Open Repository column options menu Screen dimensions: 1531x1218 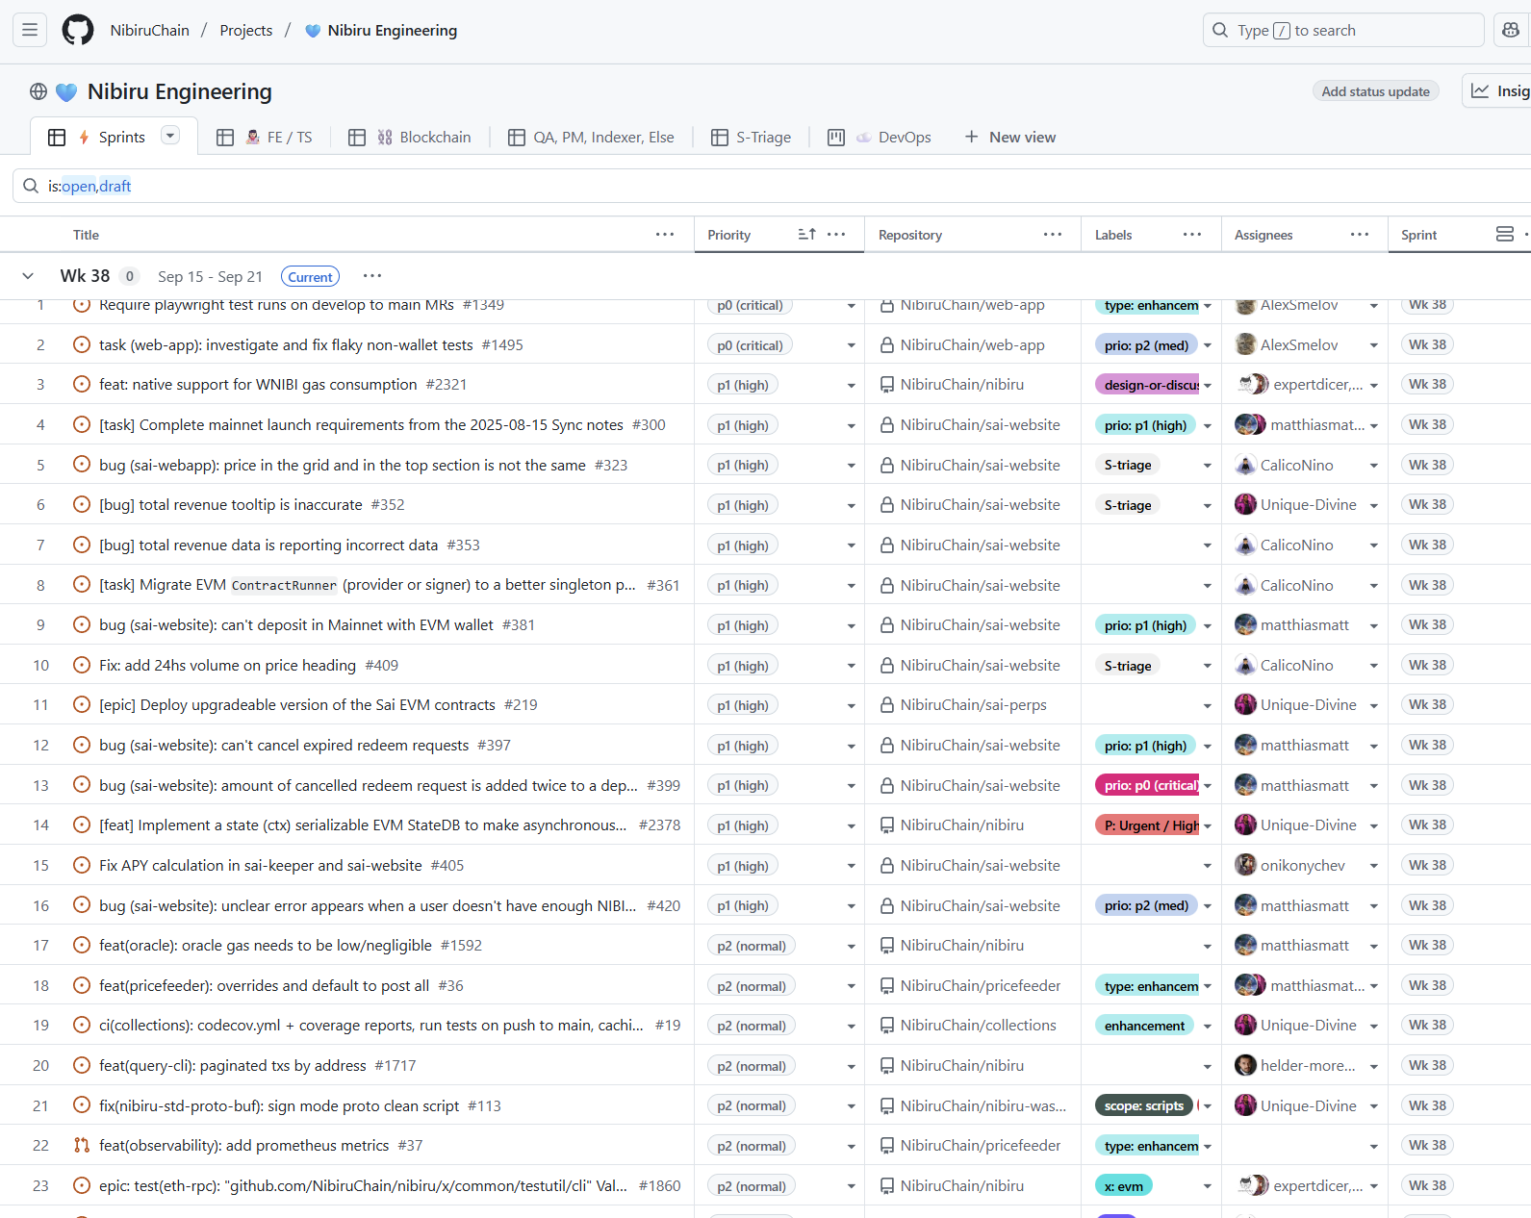1052,235
